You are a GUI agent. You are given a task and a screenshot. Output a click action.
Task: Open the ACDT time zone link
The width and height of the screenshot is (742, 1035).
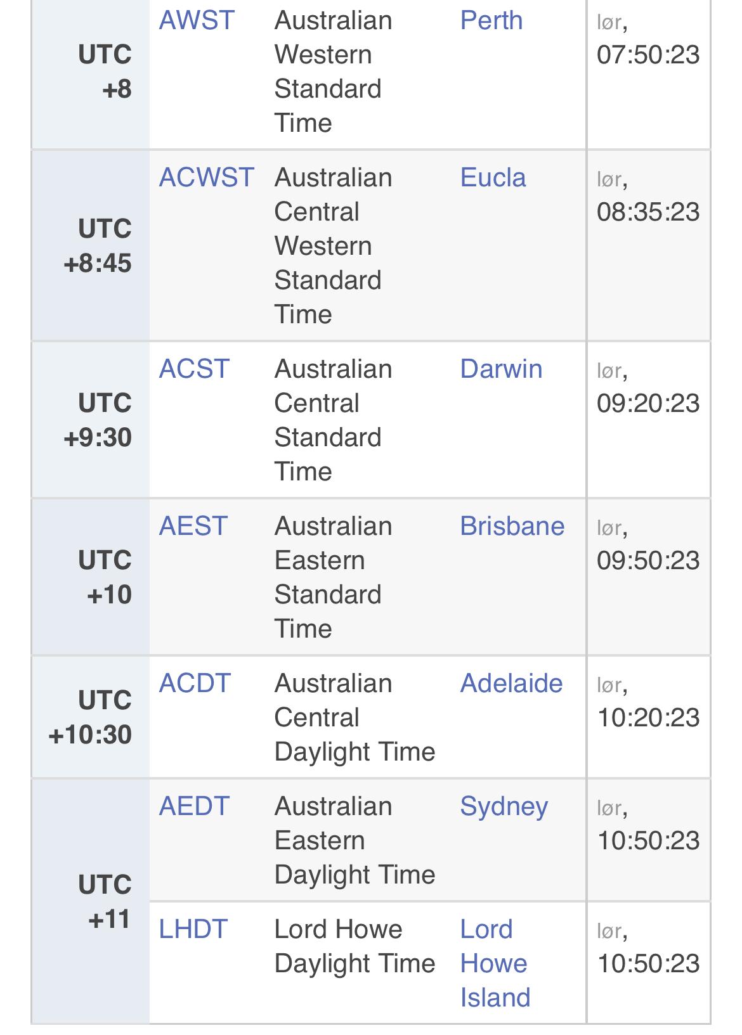[195, 683]
